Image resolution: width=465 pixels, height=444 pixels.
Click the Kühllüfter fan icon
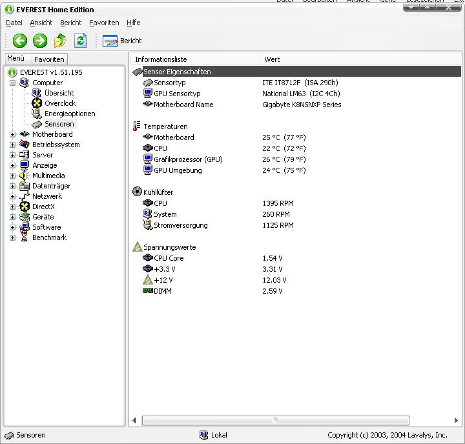(137, 192)
